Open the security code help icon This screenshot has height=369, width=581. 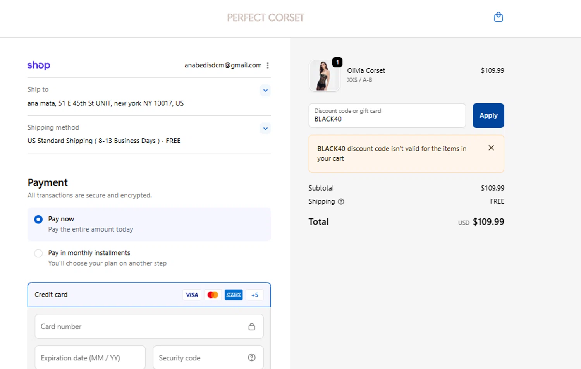click(252, 358)
